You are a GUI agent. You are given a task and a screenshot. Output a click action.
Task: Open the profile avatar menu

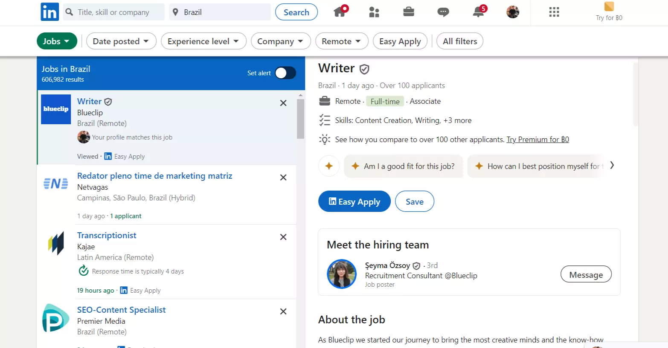513,12
